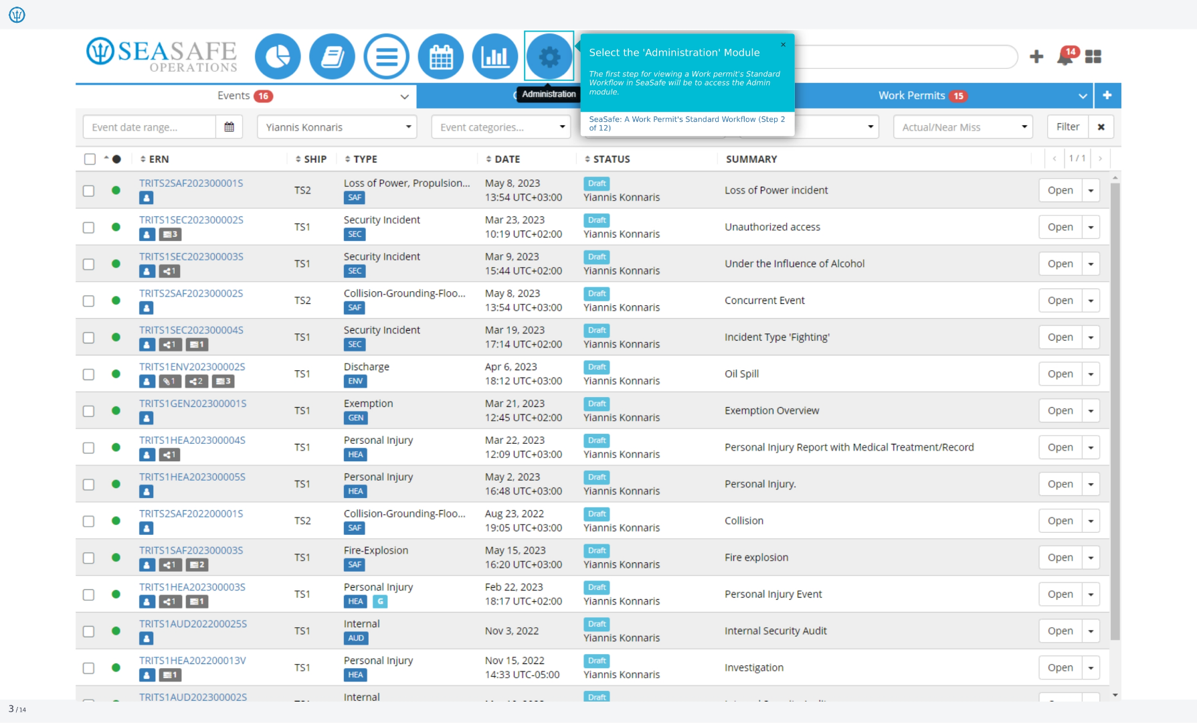Click green status dot for TRITS1SEC202300004S
The width and height of the screenshot is (1197, 723).
tap(116, 337)
